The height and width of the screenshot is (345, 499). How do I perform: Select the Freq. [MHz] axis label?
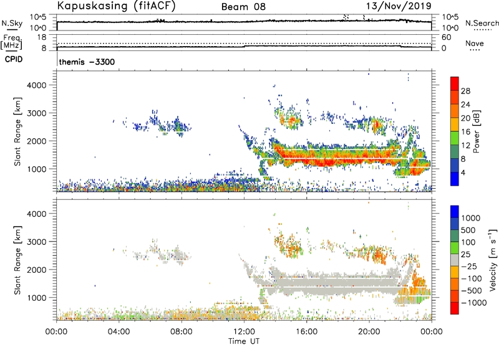click(x=11, y=42)
